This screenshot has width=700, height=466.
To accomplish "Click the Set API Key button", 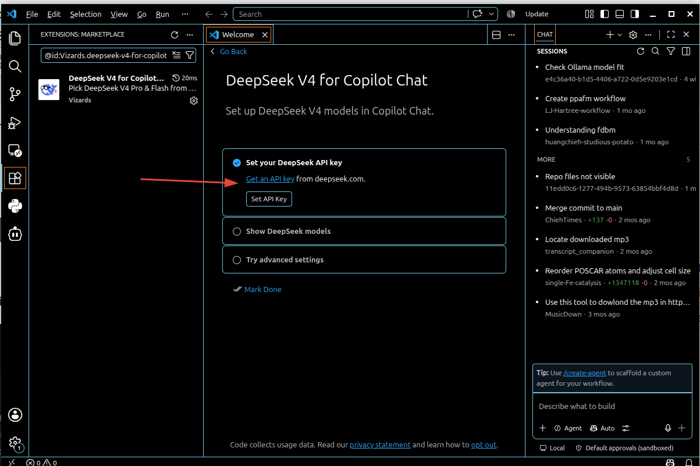I will (269, 199).
